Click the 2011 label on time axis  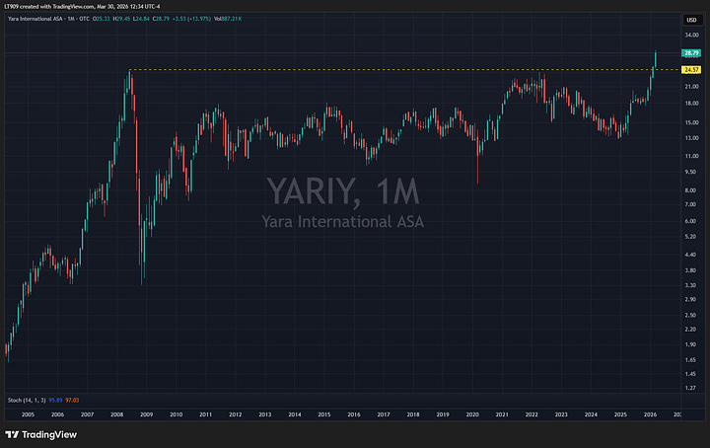205,414
